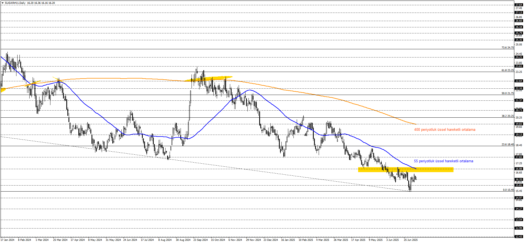Click the 23.61 price level tag

pos(519,66)
